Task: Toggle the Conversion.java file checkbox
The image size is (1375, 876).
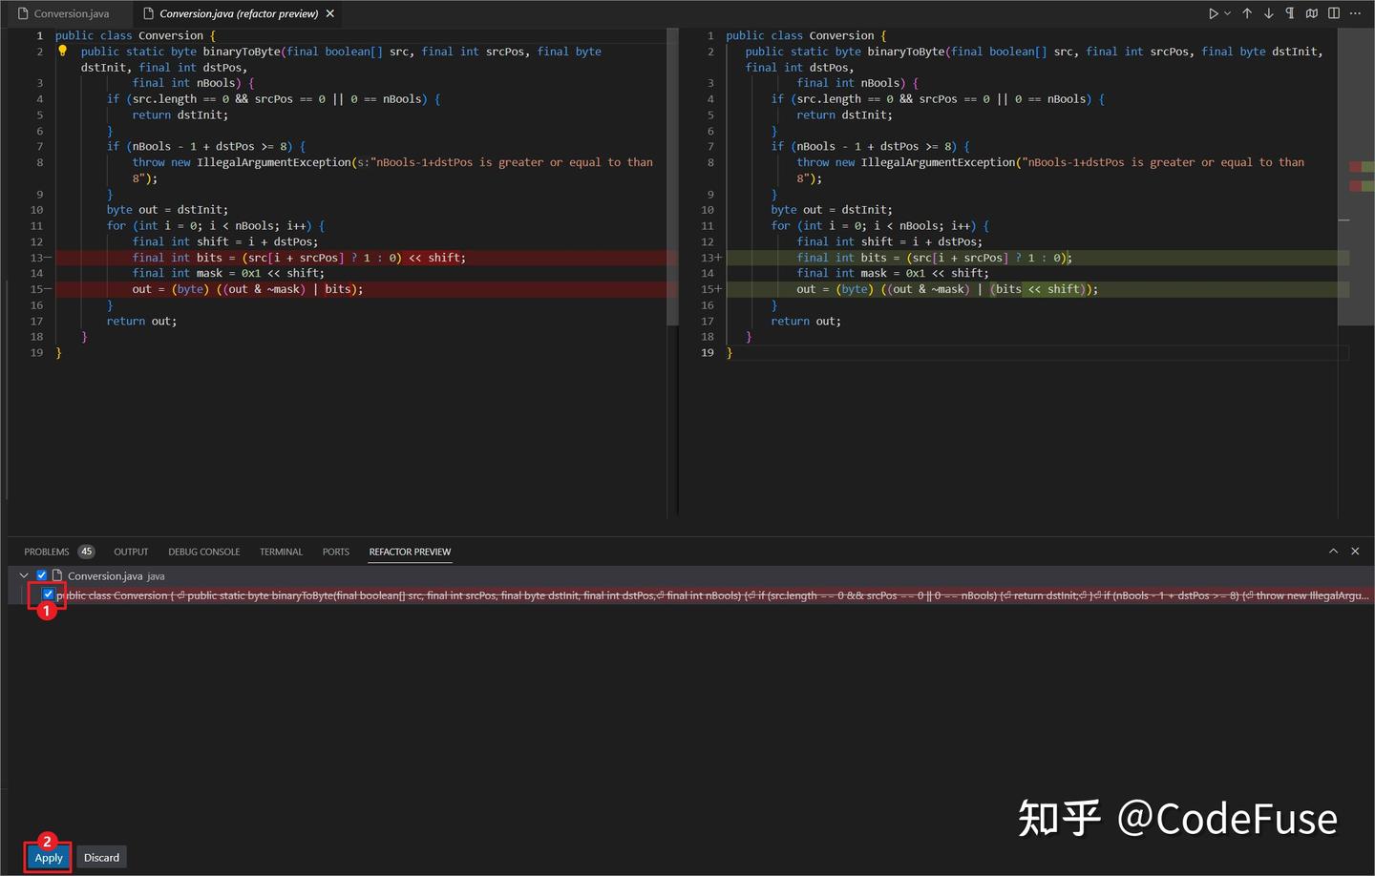Action: tap(41, 574)
